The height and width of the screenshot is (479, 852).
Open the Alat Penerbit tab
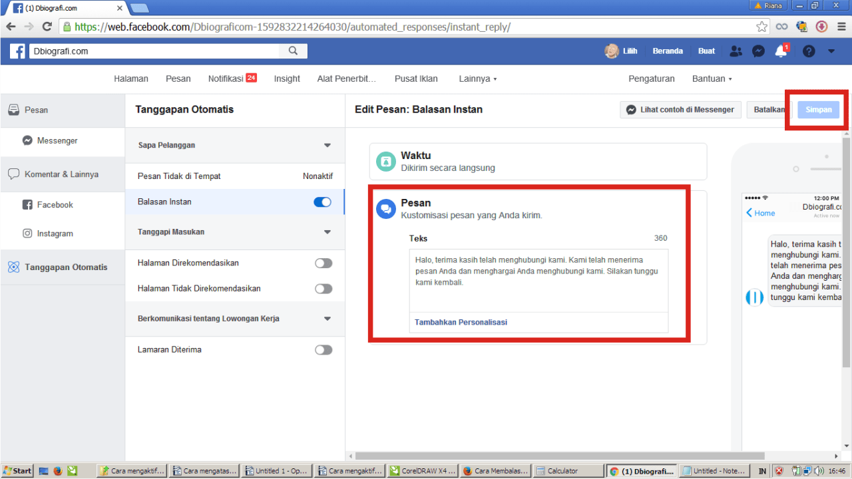pos(347,79)
